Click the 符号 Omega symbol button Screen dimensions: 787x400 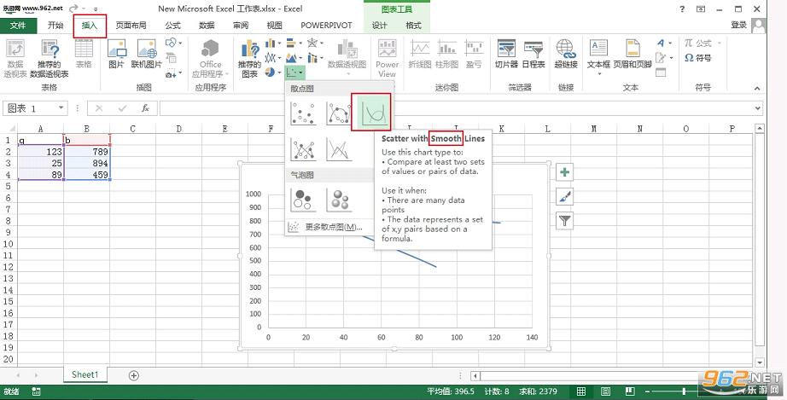click(x=698, y=58)
